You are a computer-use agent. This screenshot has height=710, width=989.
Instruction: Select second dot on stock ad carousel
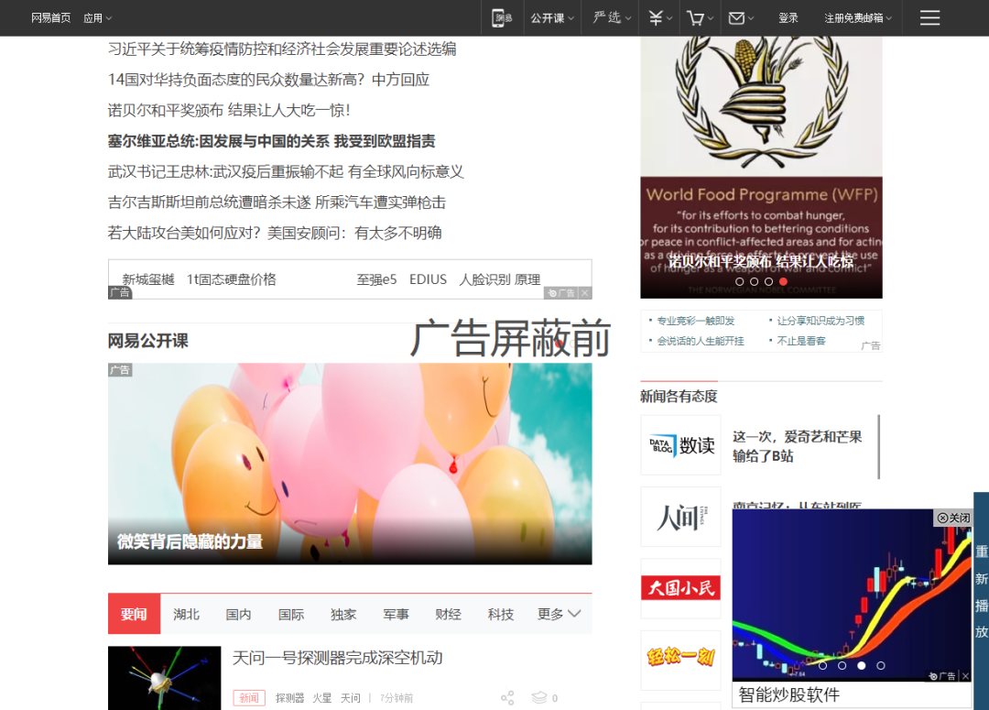[x=842, y=665]
